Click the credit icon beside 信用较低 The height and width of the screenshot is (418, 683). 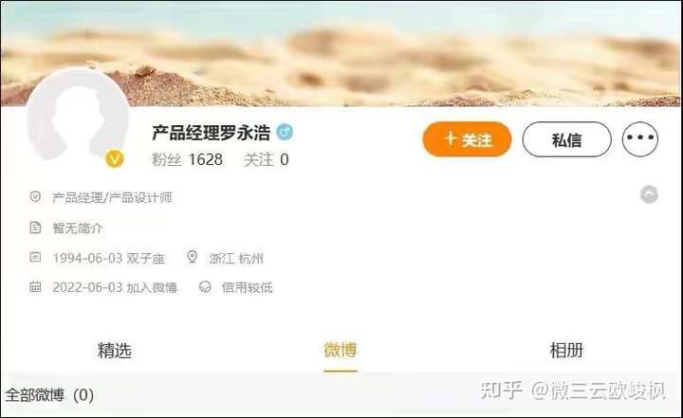click(205, 287)
